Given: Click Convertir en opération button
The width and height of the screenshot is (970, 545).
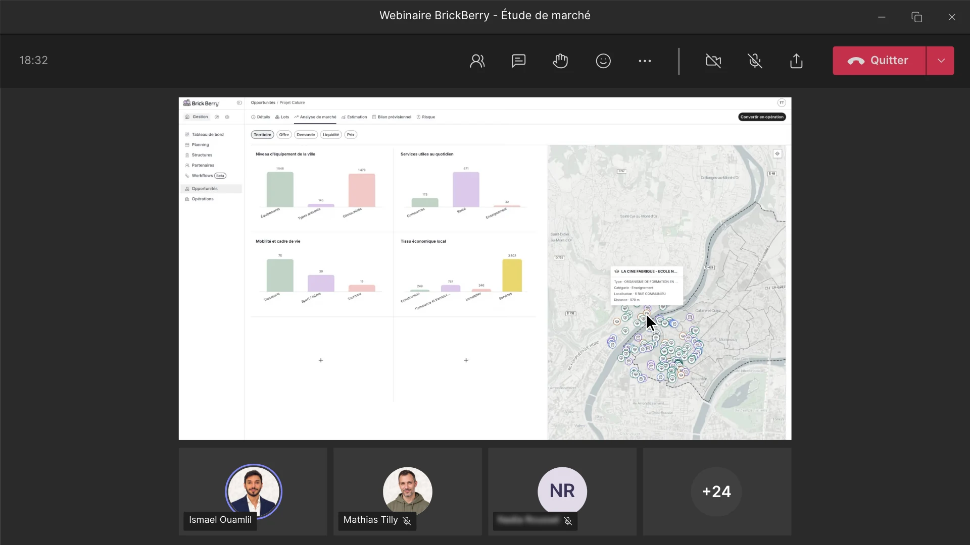Looking at the screenshot, I should (762, 117).
